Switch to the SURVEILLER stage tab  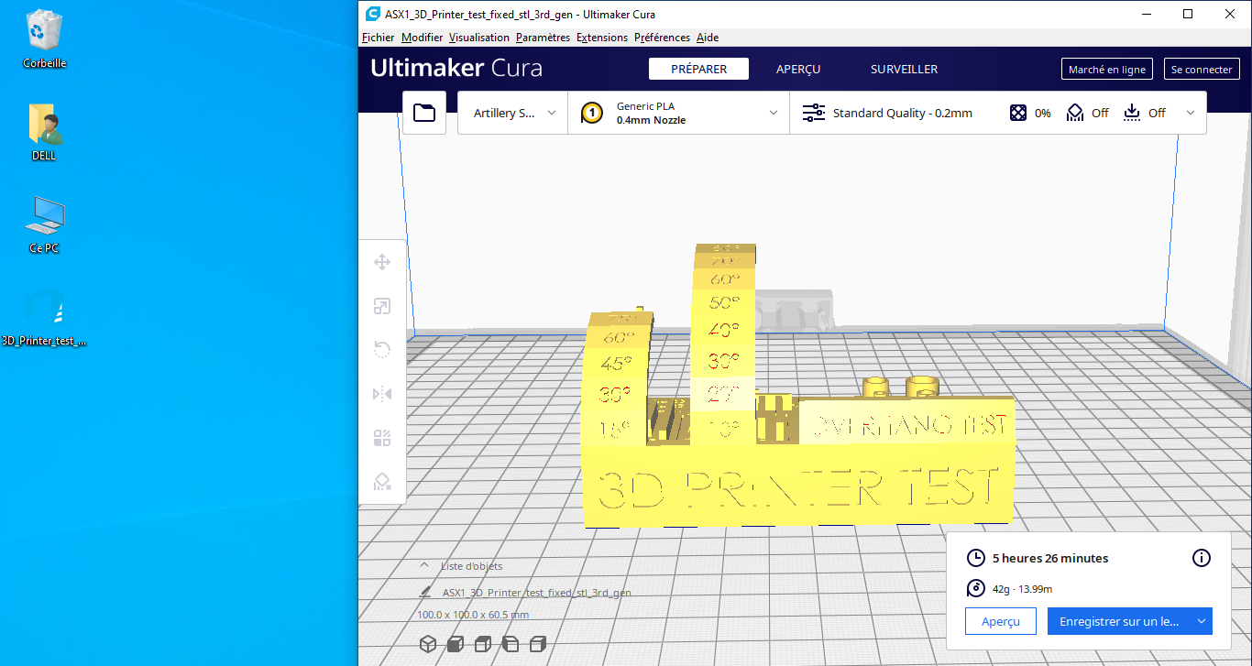[904, 69]
